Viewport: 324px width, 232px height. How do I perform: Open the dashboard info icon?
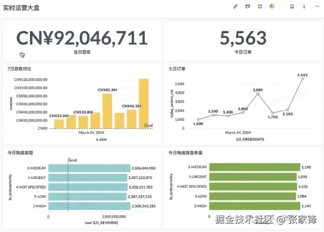pyautogui.click(x=304, y=7)
